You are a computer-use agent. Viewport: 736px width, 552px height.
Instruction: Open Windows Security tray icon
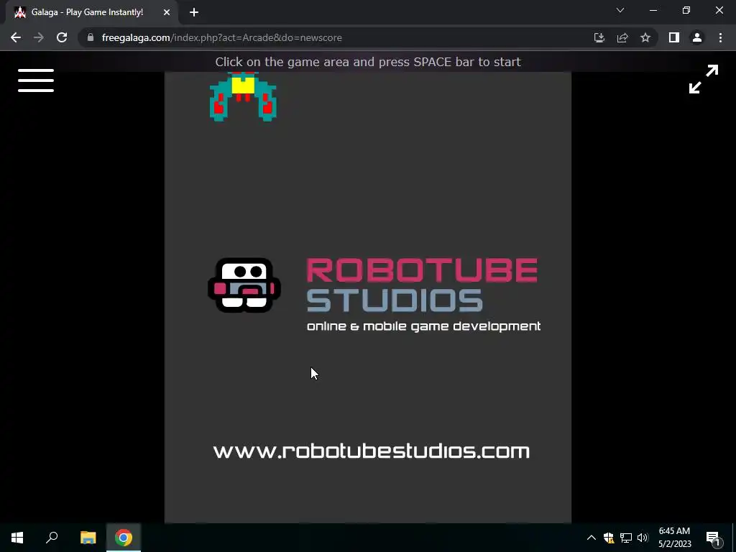(x=609, y=538)
